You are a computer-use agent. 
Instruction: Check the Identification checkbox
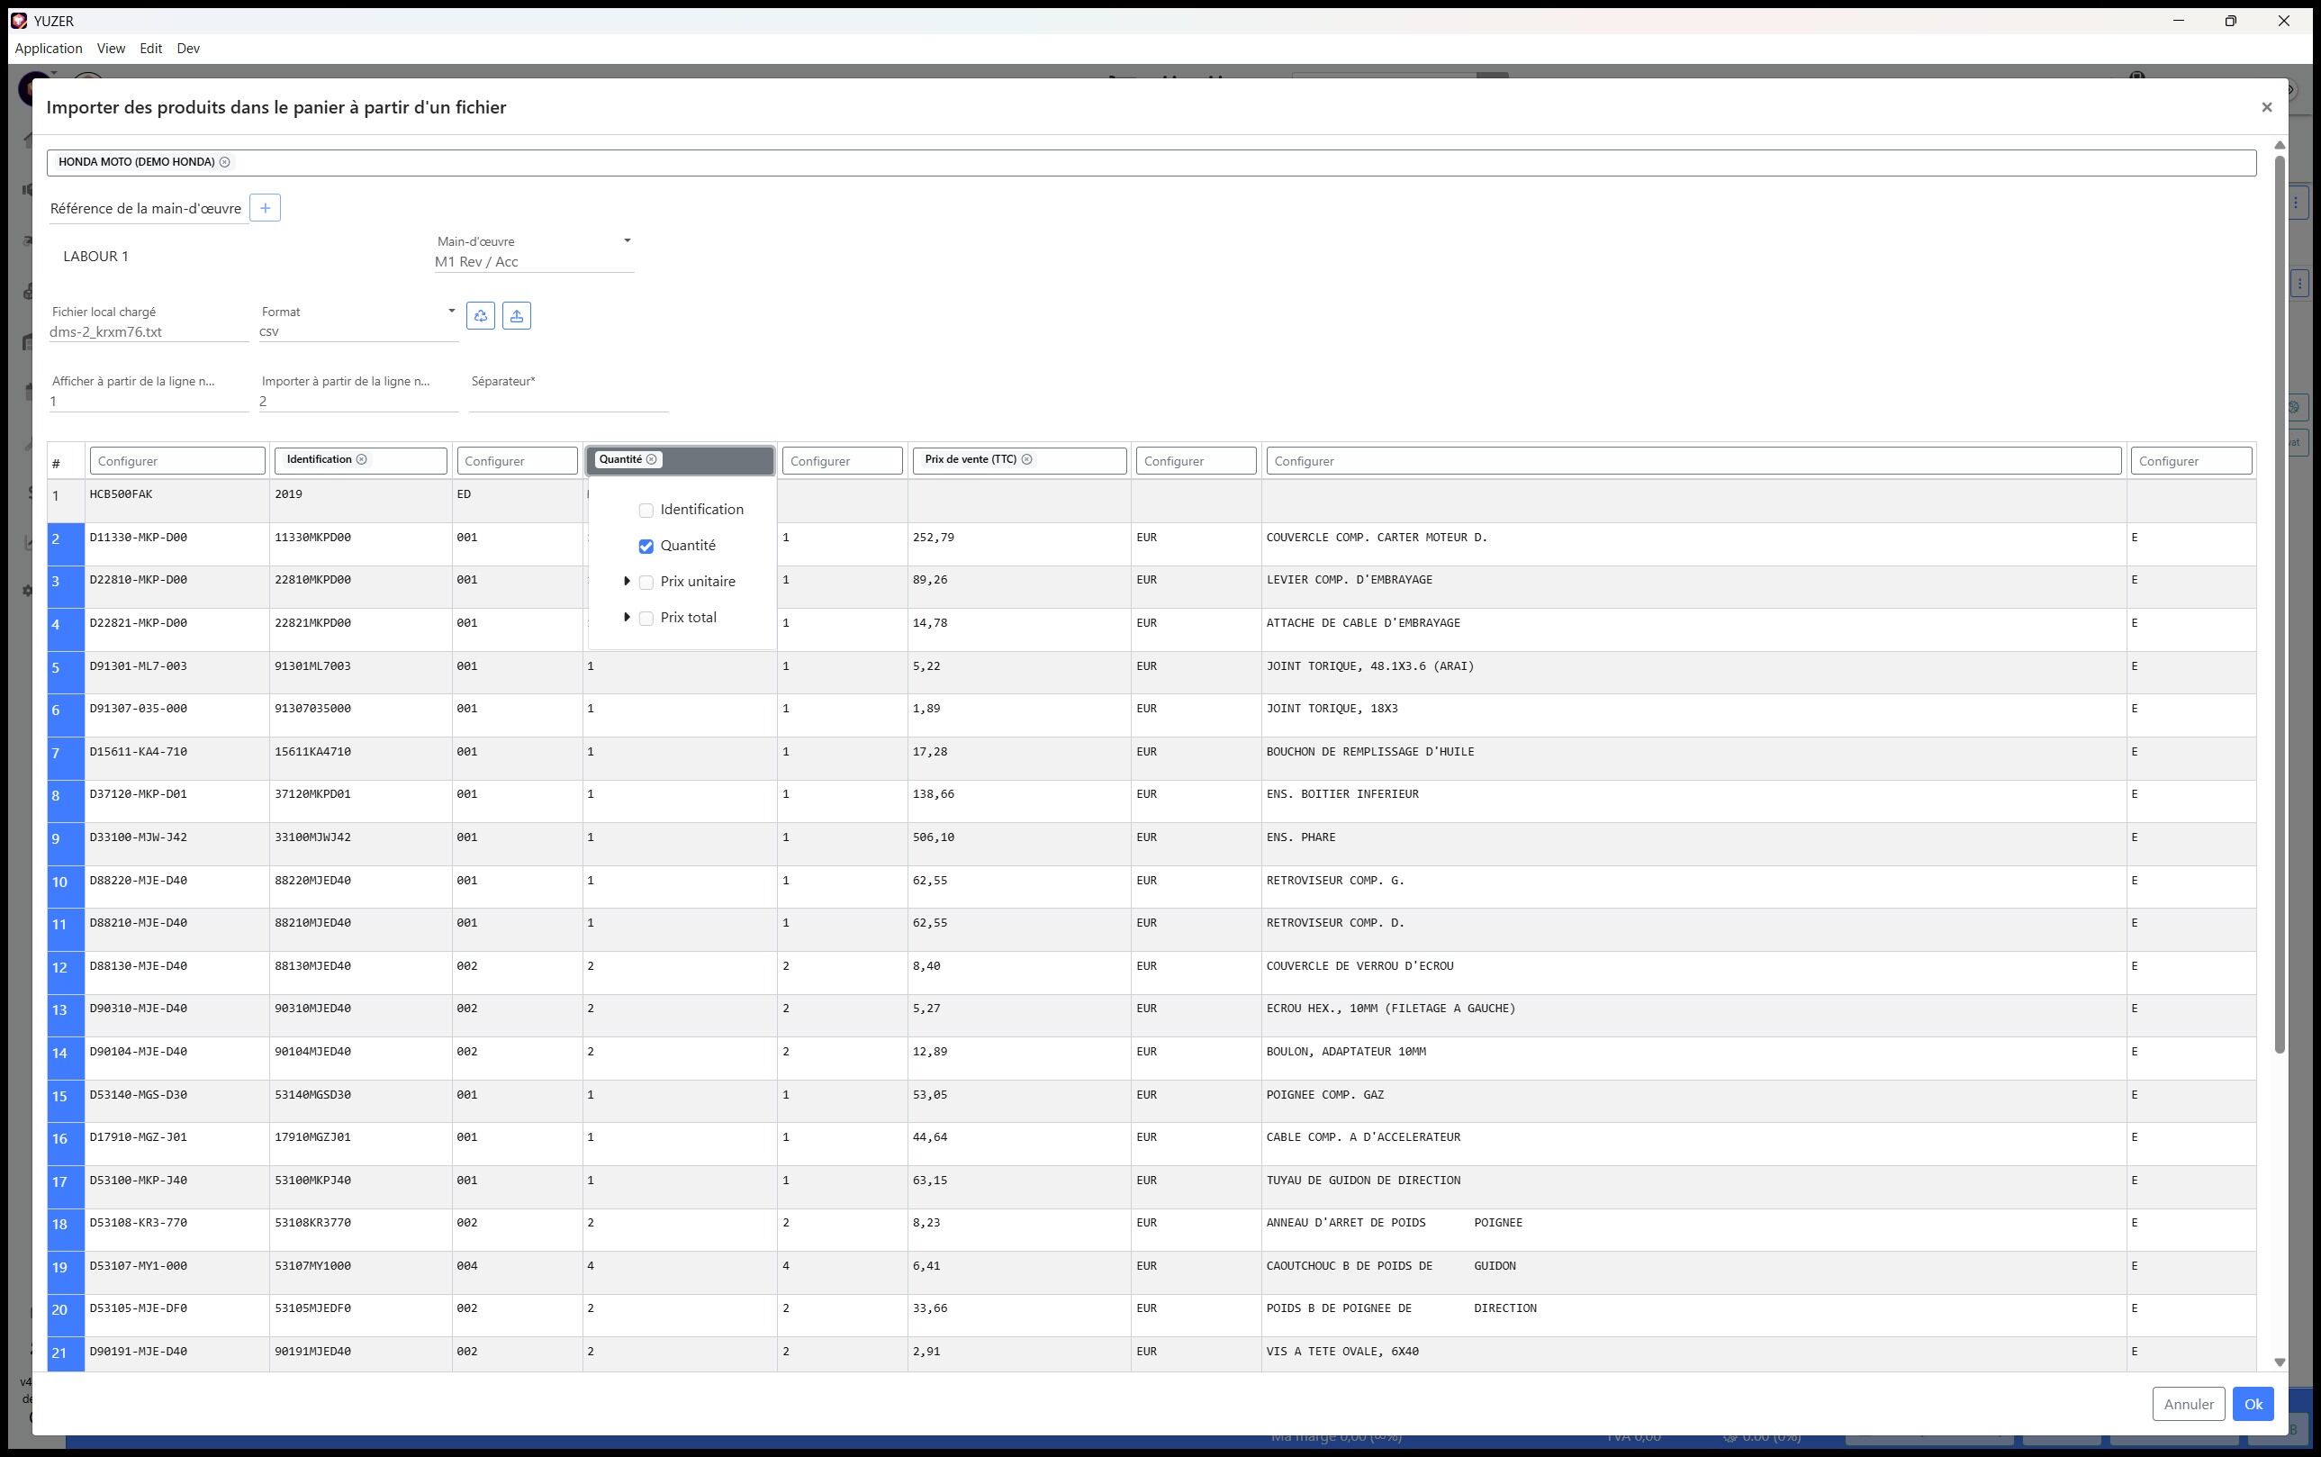pyautogui.click(x=646, y=511)
